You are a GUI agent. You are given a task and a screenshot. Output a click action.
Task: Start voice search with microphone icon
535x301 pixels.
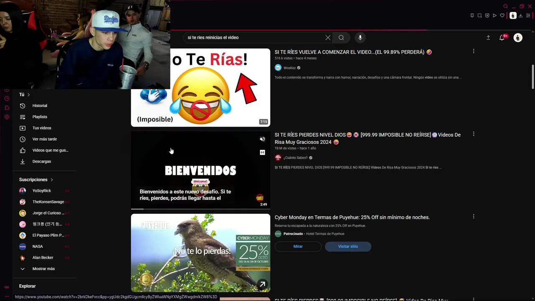(360, 38)
